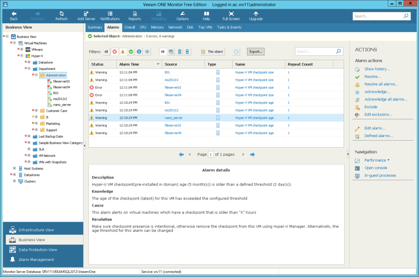
Task: Open the Reports tool
Action: 135,16
